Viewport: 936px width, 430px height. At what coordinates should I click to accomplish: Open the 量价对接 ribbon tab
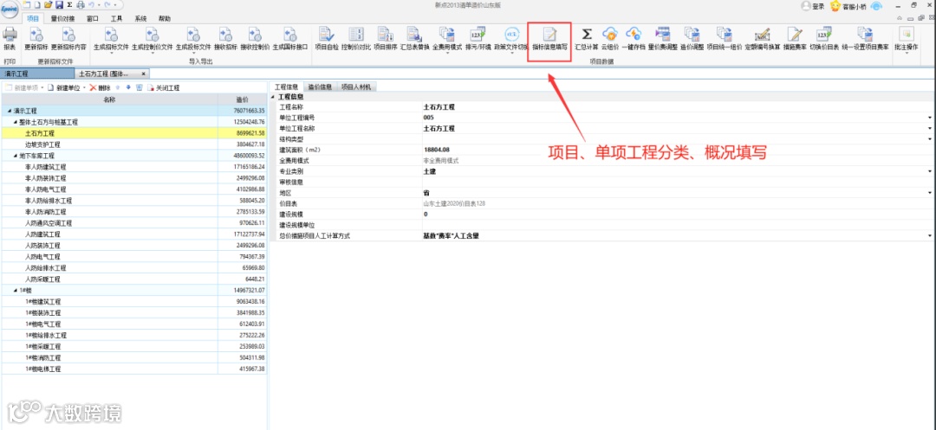coord(62,18)
